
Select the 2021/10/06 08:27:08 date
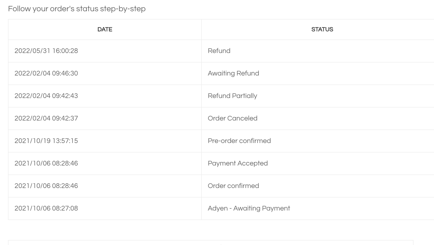pos(46,208)
